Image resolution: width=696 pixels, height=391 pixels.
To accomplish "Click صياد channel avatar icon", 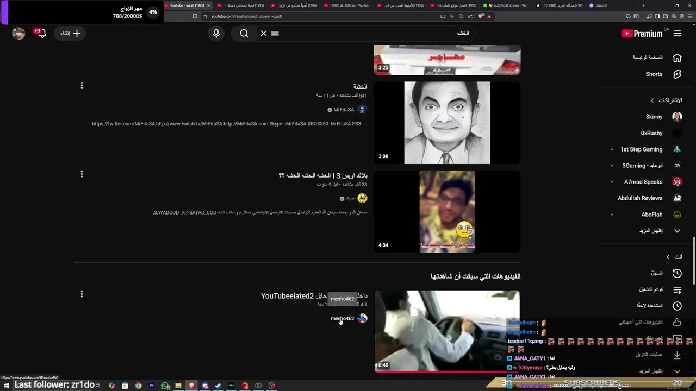I will pos(362,199).
